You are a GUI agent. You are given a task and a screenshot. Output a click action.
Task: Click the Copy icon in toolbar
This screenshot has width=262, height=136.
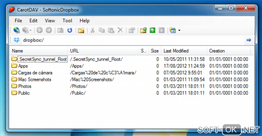pos(102,30)
